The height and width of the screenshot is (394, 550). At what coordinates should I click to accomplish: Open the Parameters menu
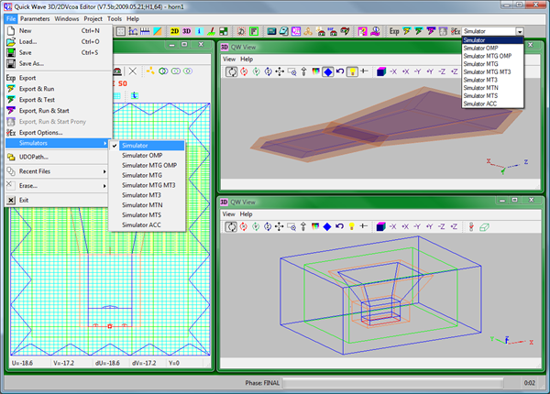pos(36,18)
